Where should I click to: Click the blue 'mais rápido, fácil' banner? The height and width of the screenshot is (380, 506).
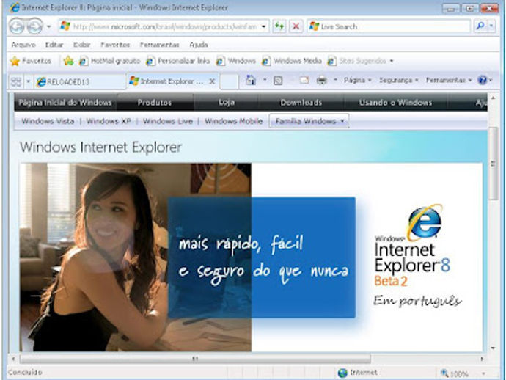coord(262,257)
